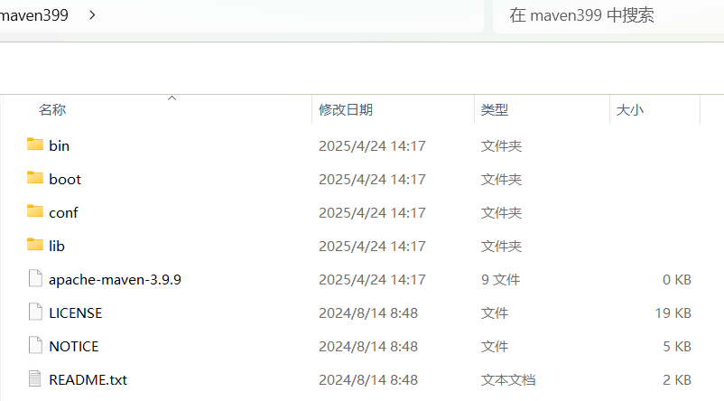Open the boot folder icon

[35, 178]
